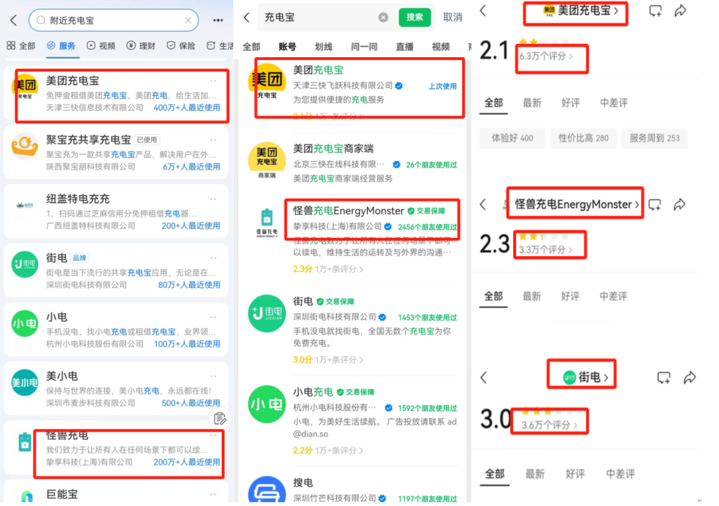Viewport: 719px width, 506px height.
Task: Expand the 3.6万个评分 rating details
Action: point(549,425)
